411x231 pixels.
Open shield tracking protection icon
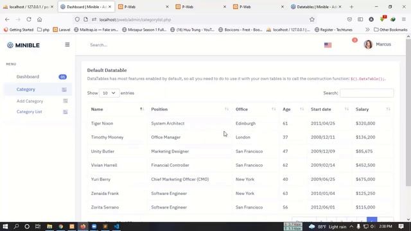(x=77, y=19)
